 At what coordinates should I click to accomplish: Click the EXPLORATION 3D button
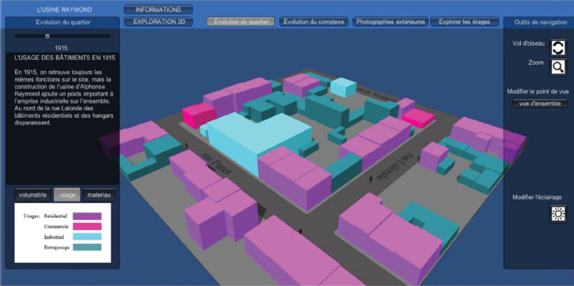tap(158, 21)
